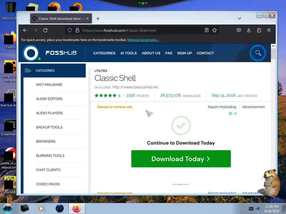The height and width of the screenshot is (214, 286).
Task: Open the Windows Start orb
Action: click(8, 208)
